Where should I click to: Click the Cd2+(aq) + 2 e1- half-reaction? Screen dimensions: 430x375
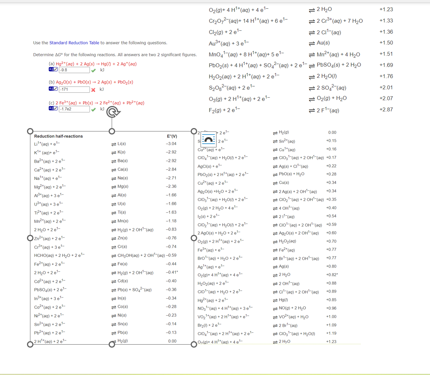[x=50, y=281]
